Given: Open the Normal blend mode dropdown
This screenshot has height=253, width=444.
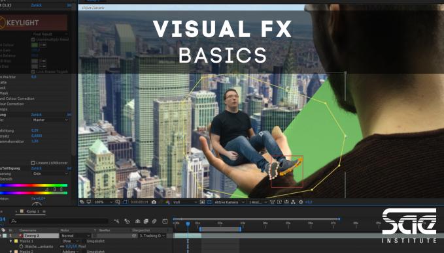Looking at the screenshot, I should (x=75, y=235).
